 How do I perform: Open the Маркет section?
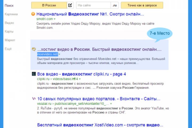click(10, 40)
